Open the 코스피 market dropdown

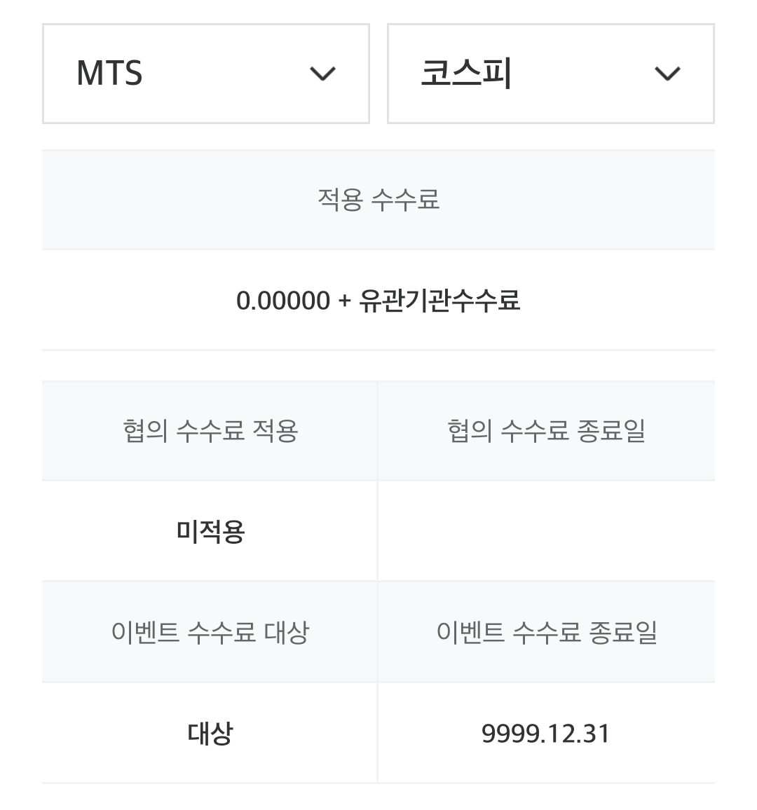[x=550, y=74]
